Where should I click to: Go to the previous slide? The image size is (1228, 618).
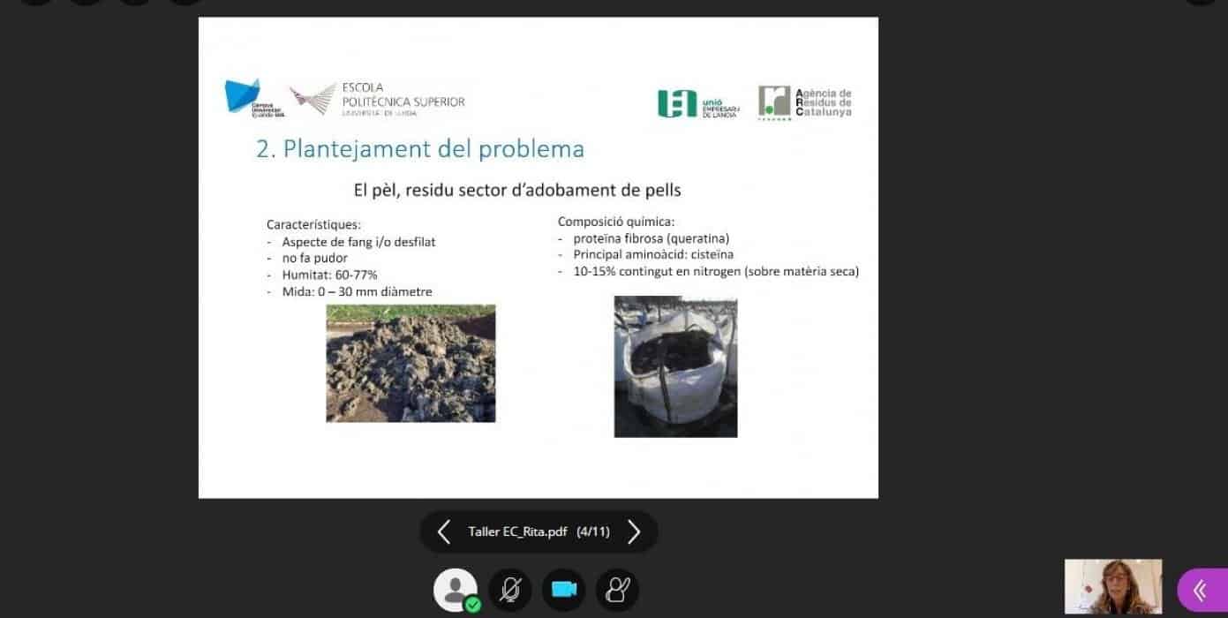pyautogui.click(x=444, y=531)
